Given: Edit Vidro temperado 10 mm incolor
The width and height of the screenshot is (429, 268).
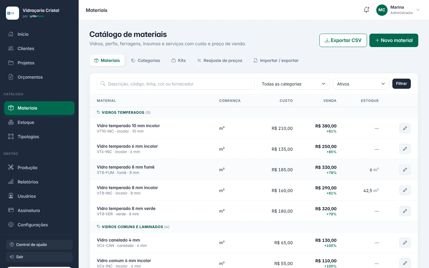Looking at the screenshot, I should click(405, 128).
